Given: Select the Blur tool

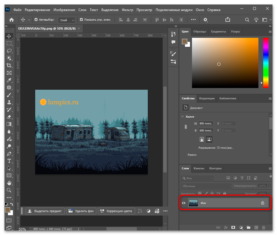Looking at the screenshot, I should tap(9, 131).
